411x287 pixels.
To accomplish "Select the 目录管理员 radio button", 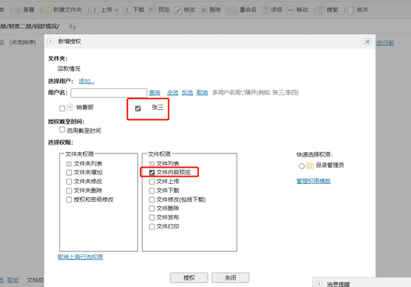I will tap(302, 166).
